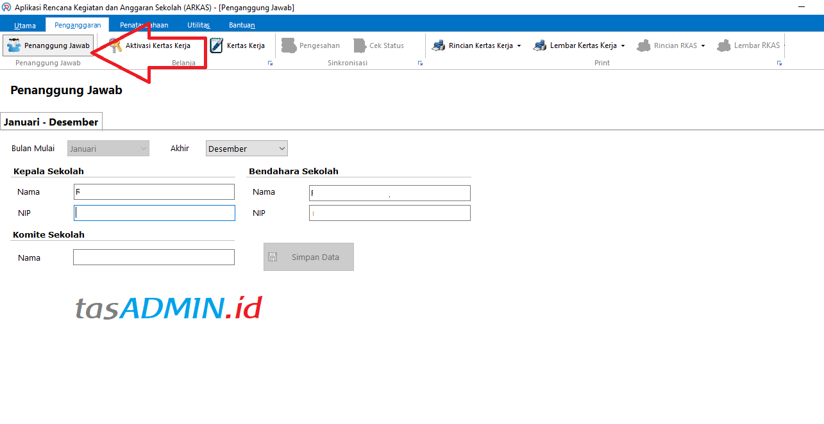Expand the Rincian Kertas Kerja dropdown arrow
This screenshot has height=424, width=824.
click(x=520, y=45)
